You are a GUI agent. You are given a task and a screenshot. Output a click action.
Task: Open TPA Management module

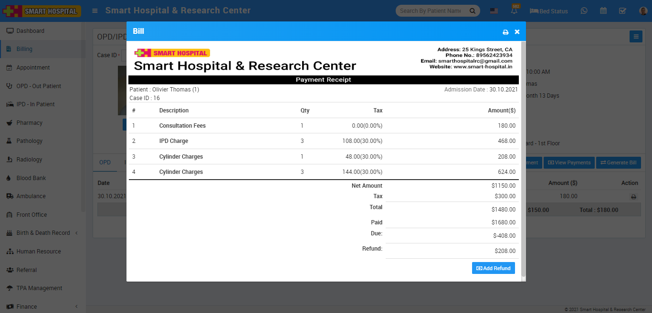tap(39, 288)
